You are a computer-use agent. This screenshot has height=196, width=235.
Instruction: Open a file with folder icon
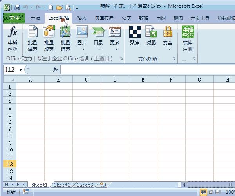60,7
